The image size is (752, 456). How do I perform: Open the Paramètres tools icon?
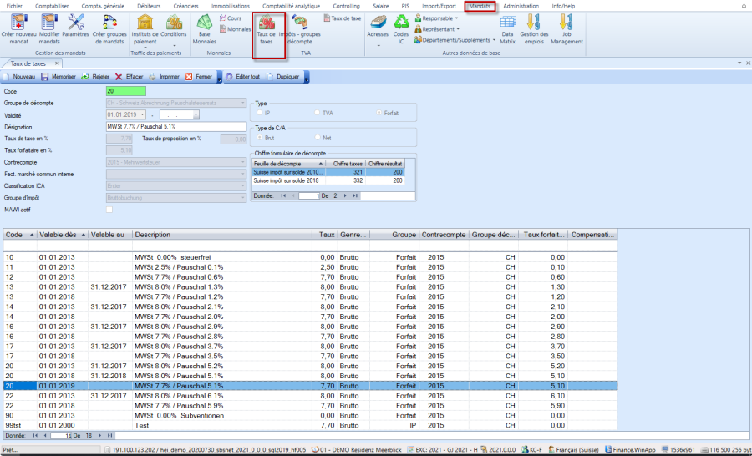76,23
